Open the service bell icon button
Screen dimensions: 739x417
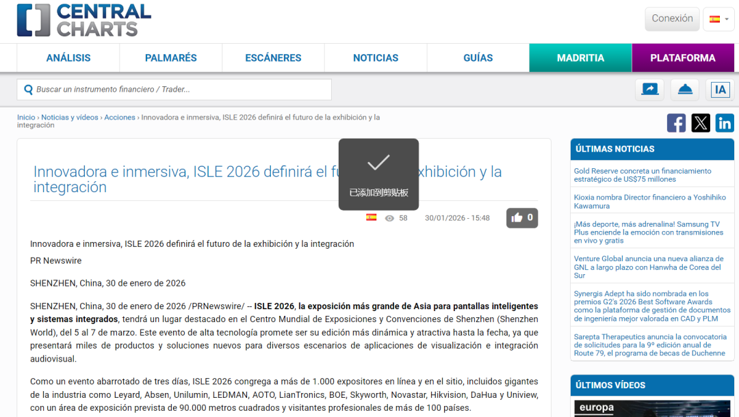pyautogui.click(x=685, y=90)
